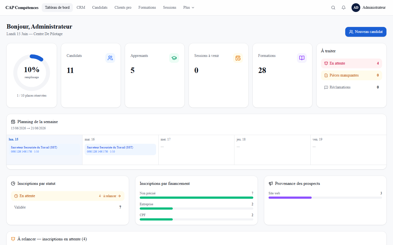Click the Planning de la semaine calendar icon
The image size is (393, 245).
click(x=13, y=122)
